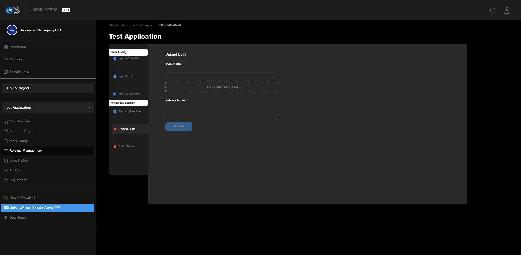
Task: Click the Discord logo icon
Action: click(6, 208)
